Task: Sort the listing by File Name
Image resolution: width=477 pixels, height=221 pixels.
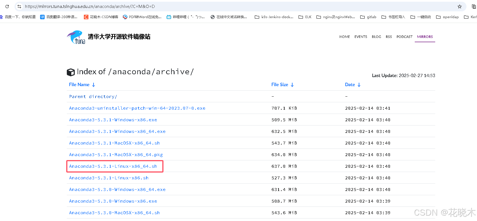Action: (x=82, y=85)
